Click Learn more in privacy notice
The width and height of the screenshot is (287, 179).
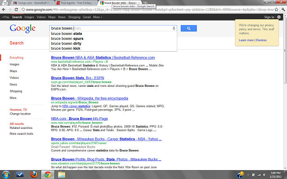246,40
